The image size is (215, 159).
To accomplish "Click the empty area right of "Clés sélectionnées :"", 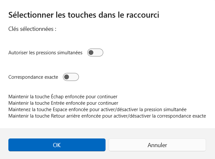I will [128, 29].
